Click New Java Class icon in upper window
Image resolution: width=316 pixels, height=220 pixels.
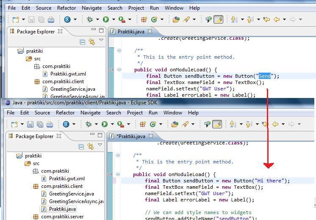(x=154, y=19)
